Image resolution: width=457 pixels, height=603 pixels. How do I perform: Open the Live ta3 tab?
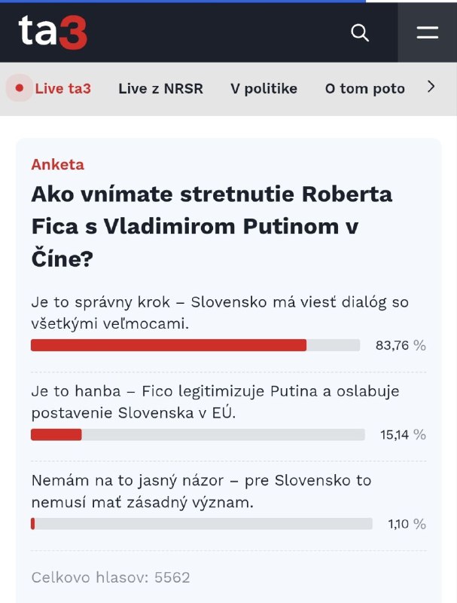(62, 88)
